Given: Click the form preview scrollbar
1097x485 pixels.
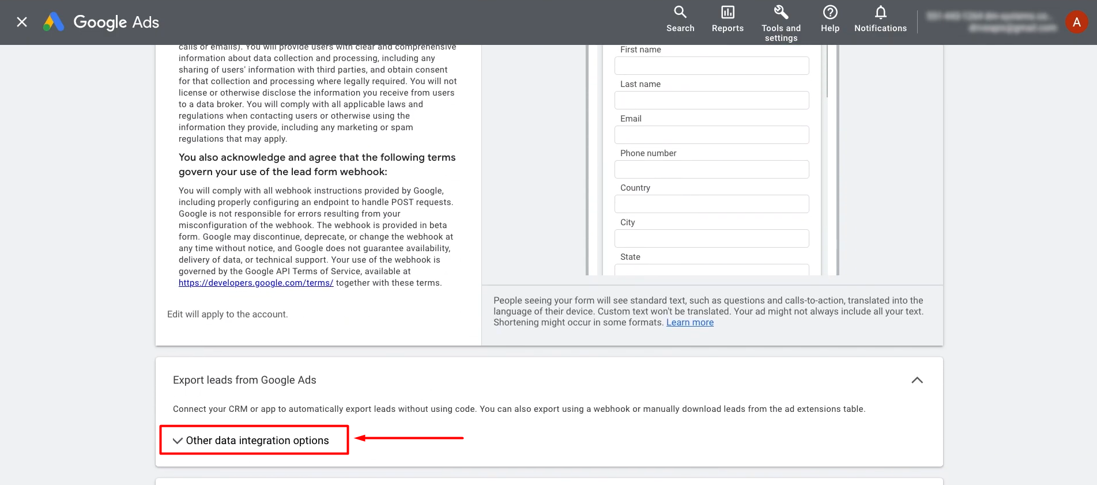Looking at the screenshot, I should pyautogui.click(x=827, y=72).
